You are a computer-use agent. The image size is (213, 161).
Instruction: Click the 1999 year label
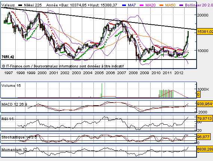31,73
